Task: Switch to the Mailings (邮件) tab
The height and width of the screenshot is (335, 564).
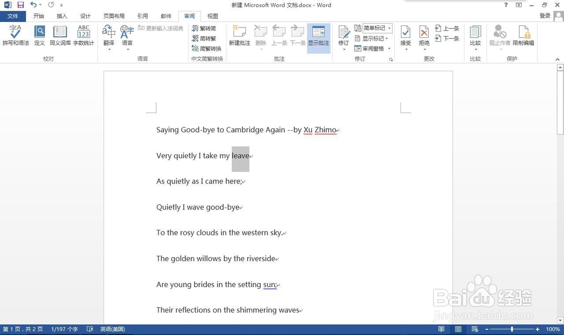Action: 166,16
